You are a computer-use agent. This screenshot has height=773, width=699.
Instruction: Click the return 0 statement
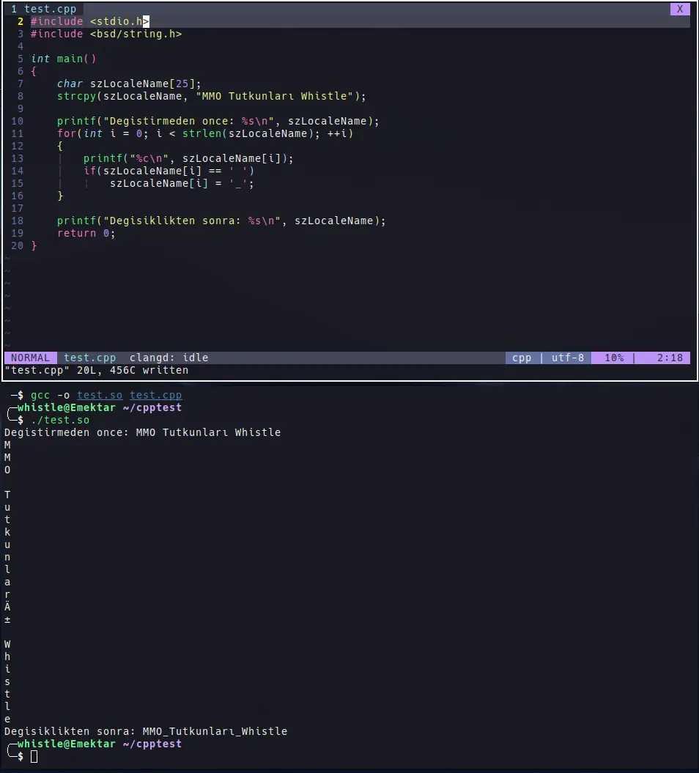(x=86, y=233)
